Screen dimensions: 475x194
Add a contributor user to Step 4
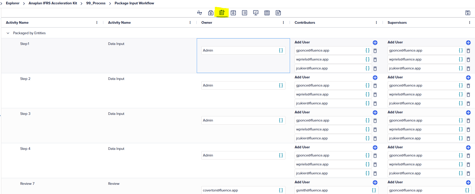point(375,148)
